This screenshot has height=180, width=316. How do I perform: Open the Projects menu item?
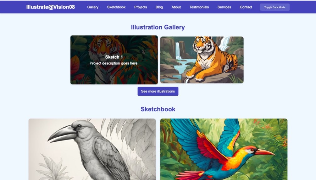pyautogui.click(x=141, y=7)
